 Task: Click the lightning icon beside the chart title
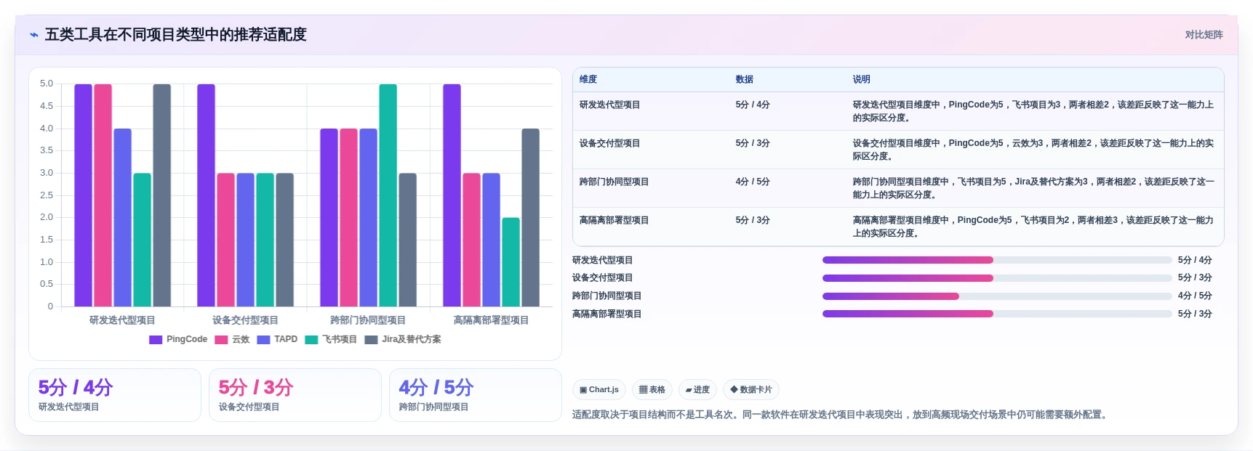[x=34, y=35]
